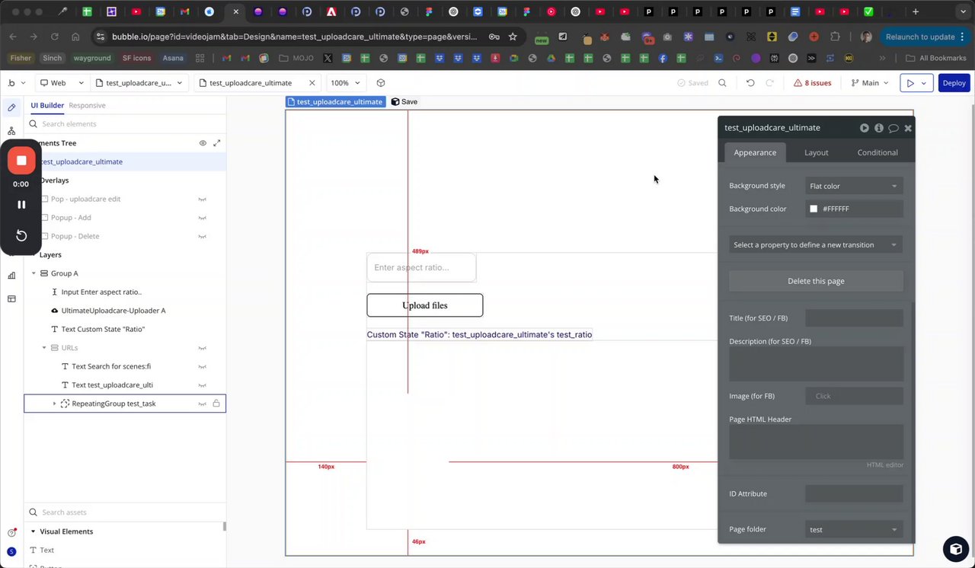Expand the Elements Tree to full view
This screenshot has height=568, width=975.
click(216, 143)
